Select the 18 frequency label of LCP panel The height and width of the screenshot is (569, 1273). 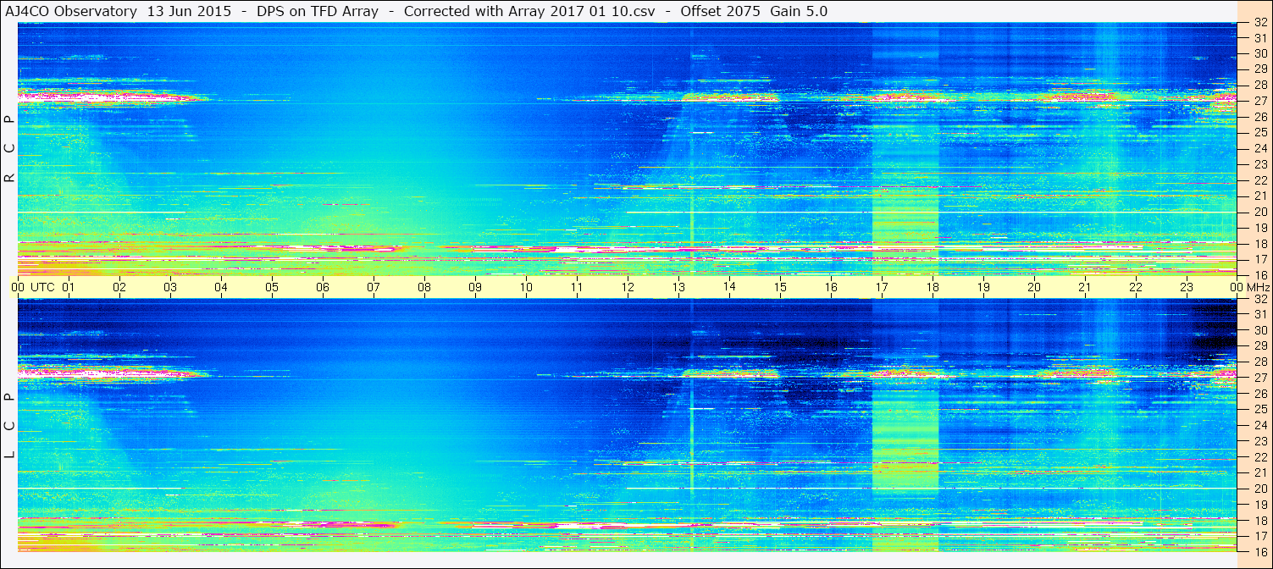(x=1259, y=521)
